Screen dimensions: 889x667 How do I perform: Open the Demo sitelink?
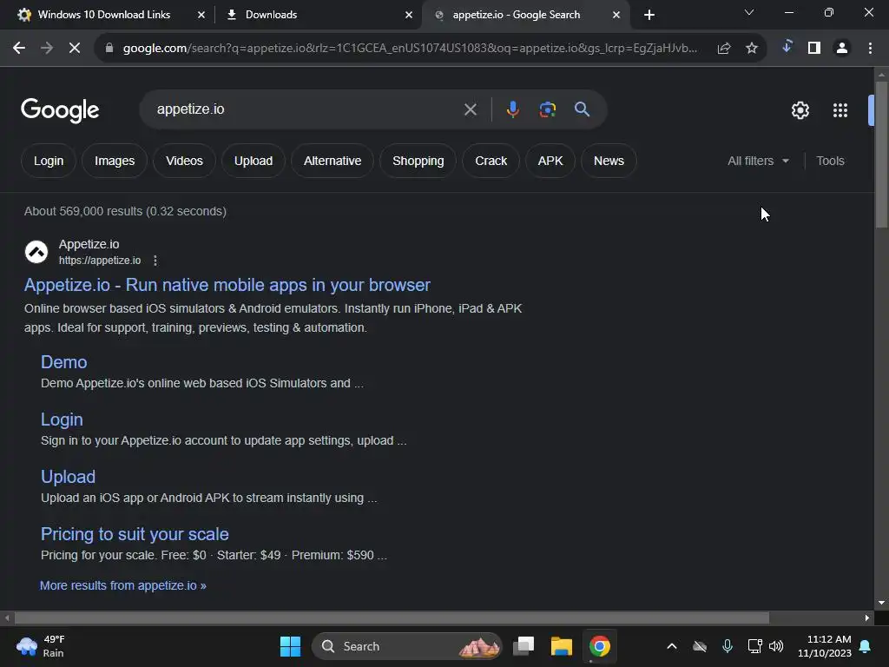pyautogui.click(x=64, y=362)
